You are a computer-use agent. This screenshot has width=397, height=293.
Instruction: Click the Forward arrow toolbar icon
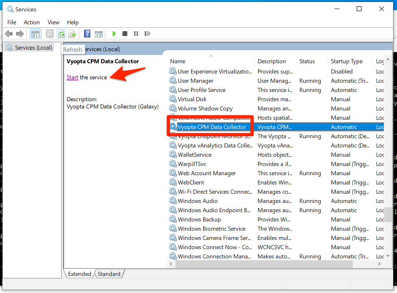(20, 34)
